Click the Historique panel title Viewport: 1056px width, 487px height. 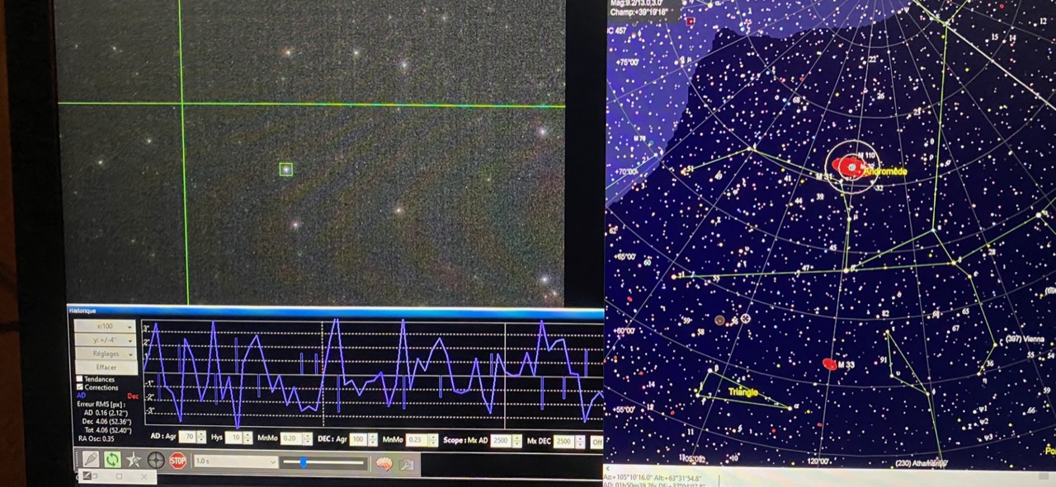pos(82,311)
